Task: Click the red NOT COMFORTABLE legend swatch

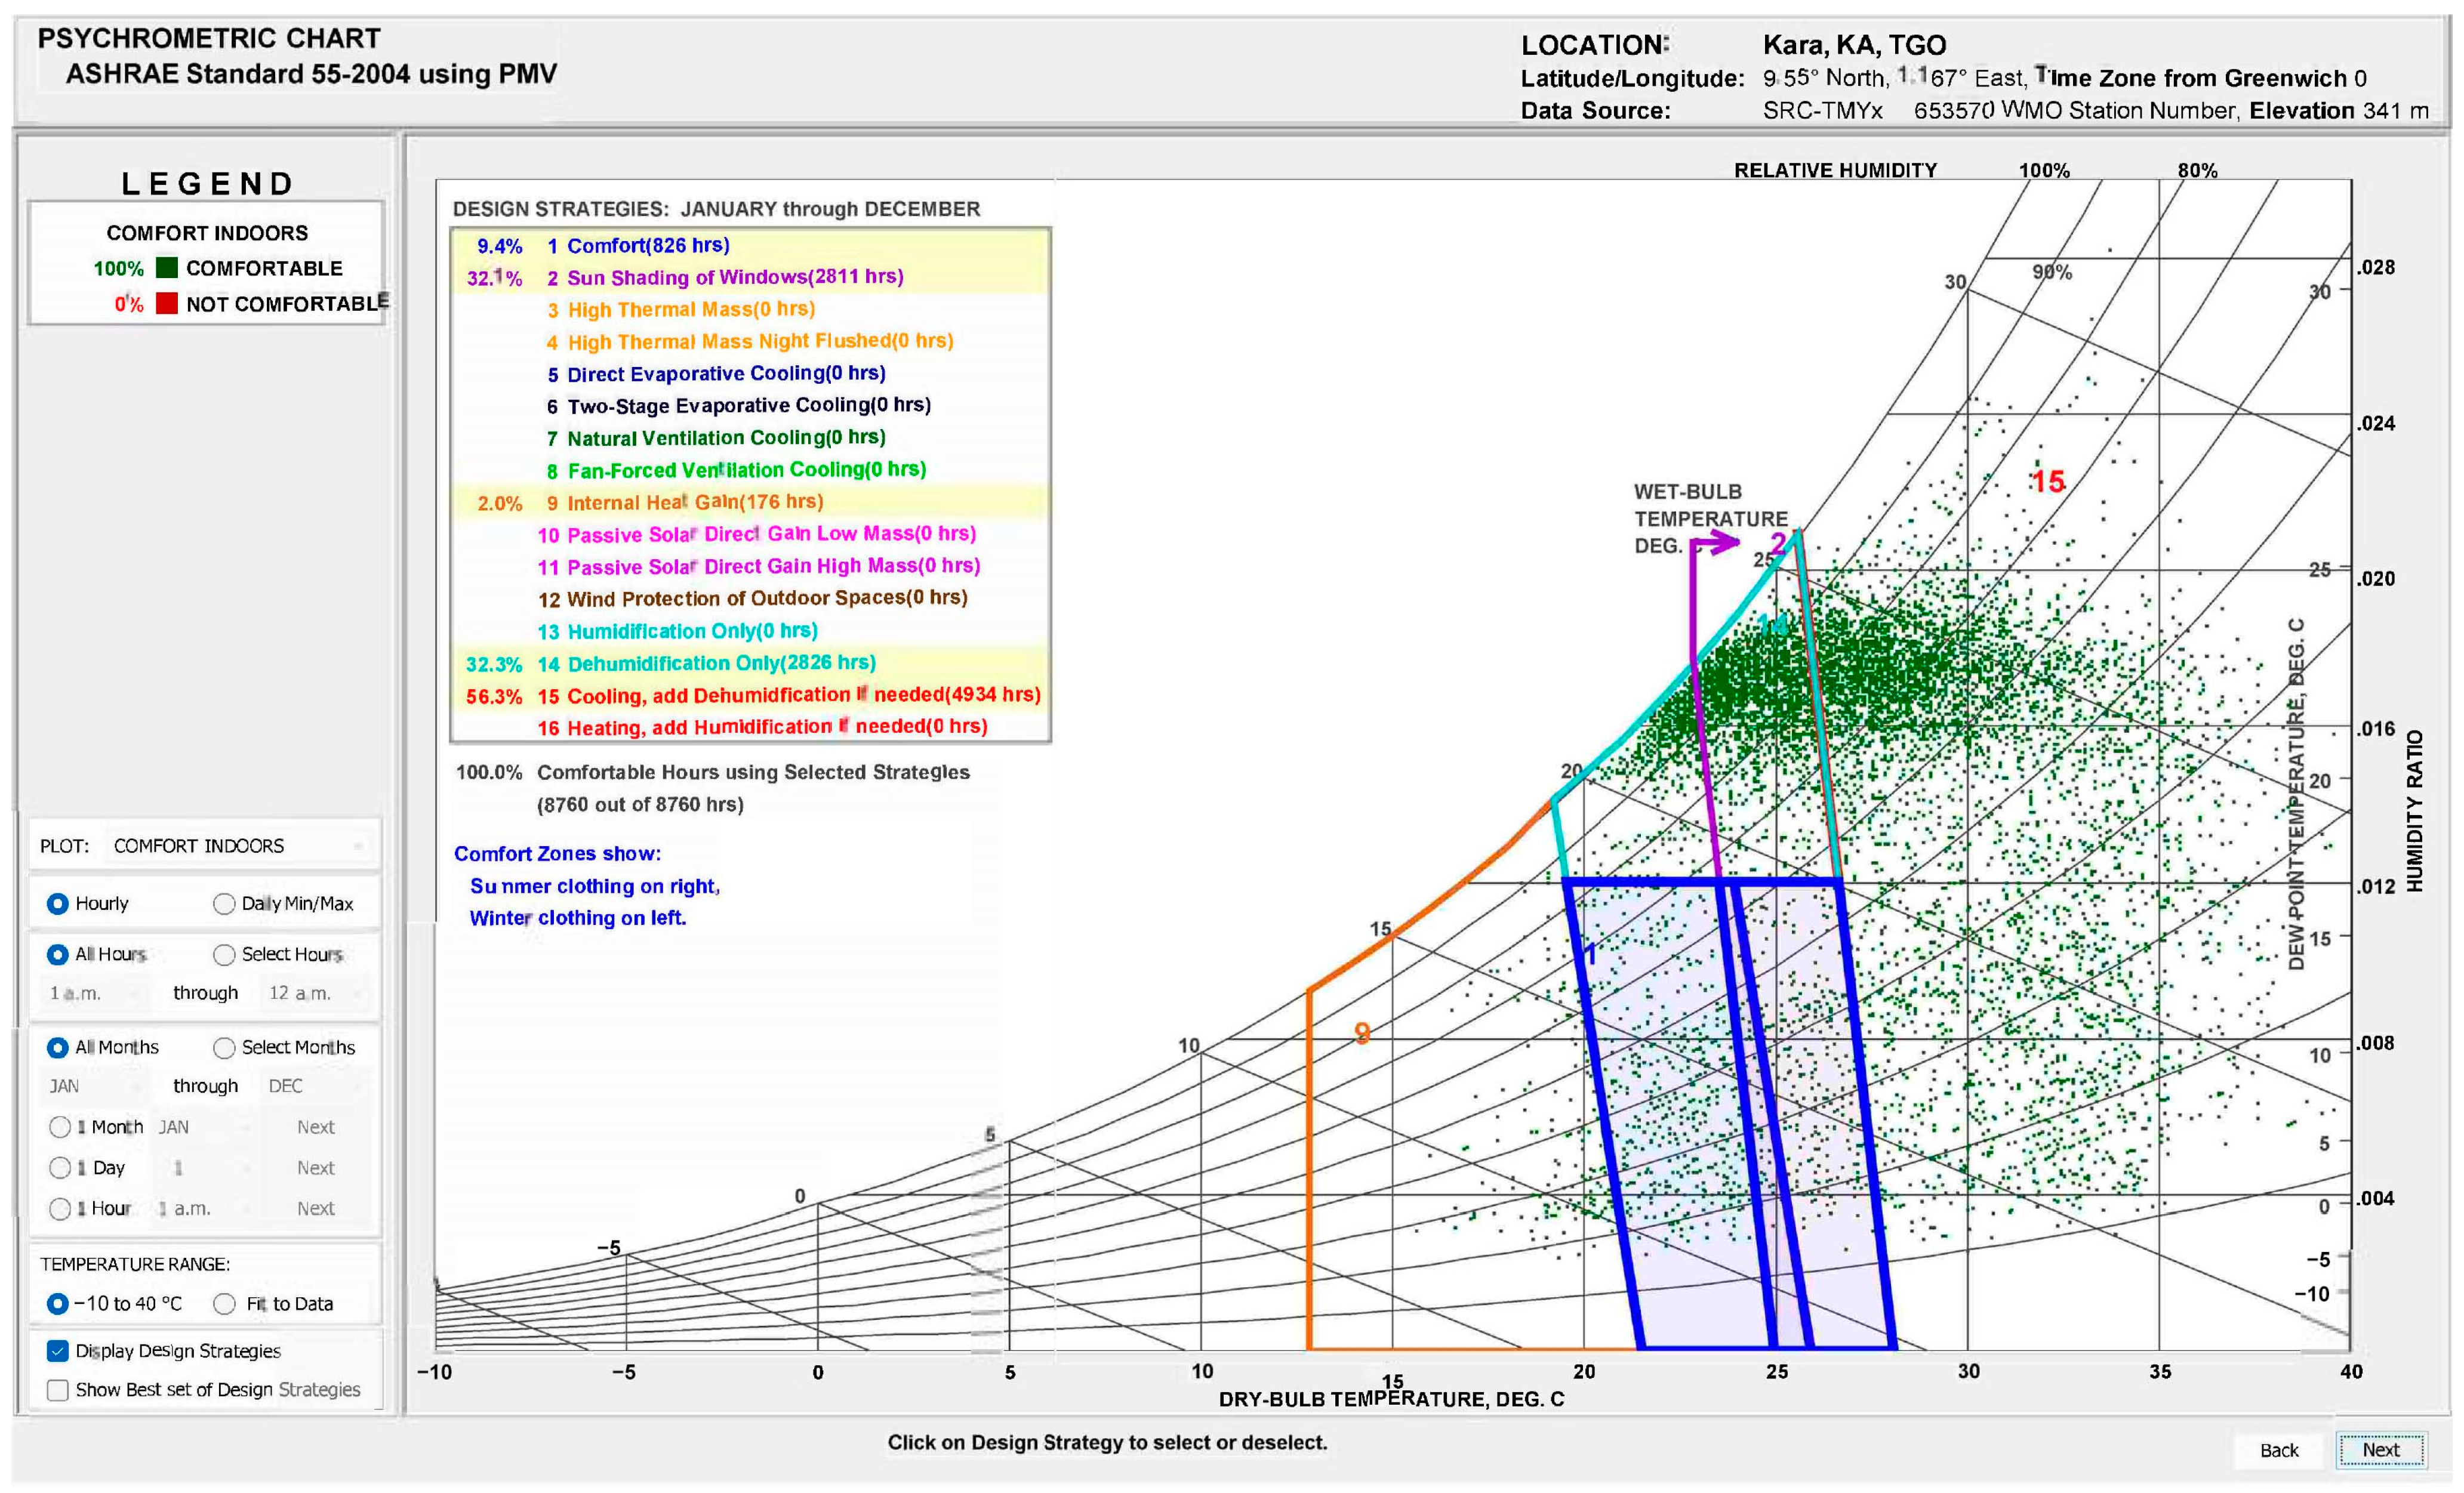Action: 167,304
